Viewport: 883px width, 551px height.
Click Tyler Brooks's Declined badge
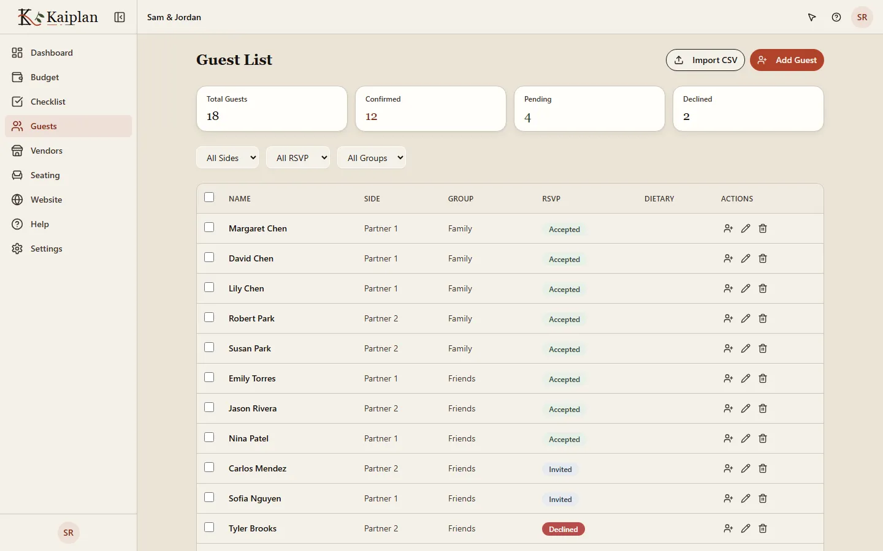pos(564,529)
